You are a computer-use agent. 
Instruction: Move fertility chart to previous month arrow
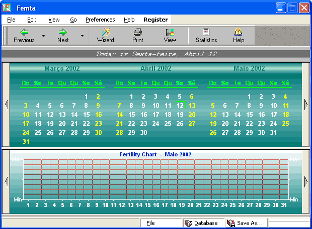click(x=6, y=181)
